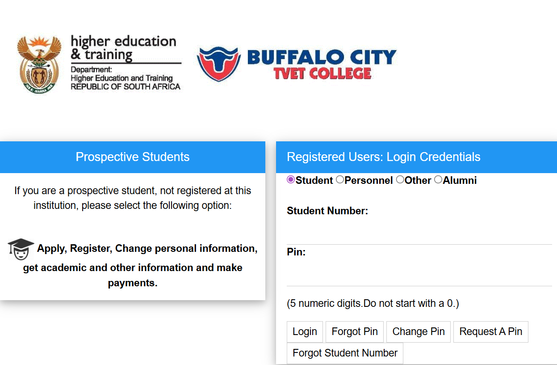Click the Buffalo City TVET College wordmark
557x365 pixels.
click(322, 64)
